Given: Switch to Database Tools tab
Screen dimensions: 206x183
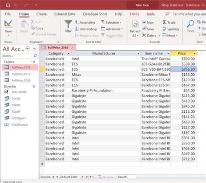Looking at the screenshot, I should click(x=95, y=14).
